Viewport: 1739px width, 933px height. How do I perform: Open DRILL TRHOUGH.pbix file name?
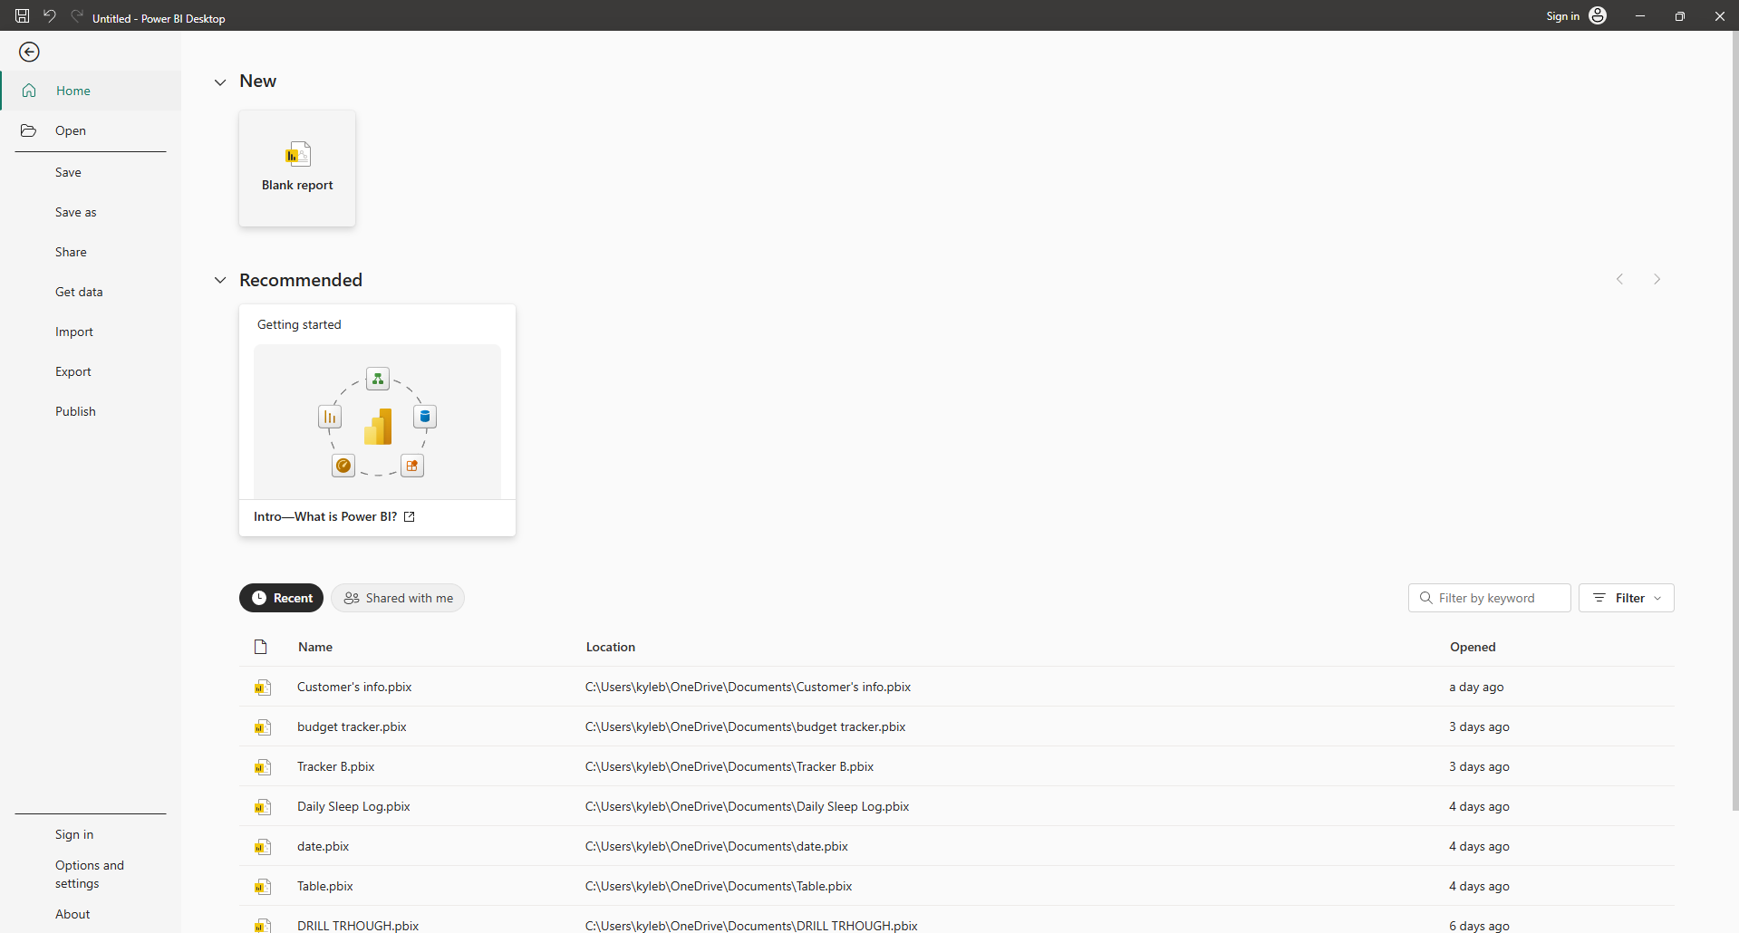click(358, 926)
